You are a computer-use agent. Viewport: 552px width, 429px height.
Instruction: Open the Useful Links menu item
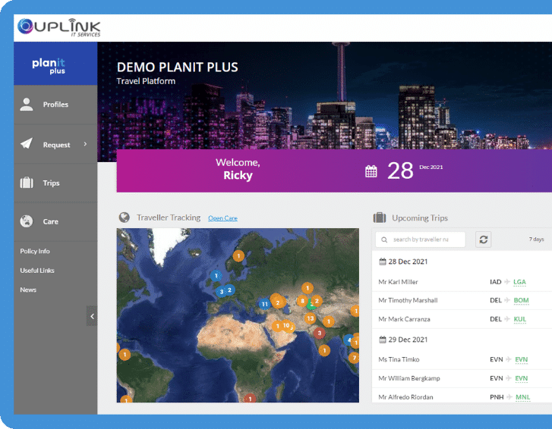37,271
